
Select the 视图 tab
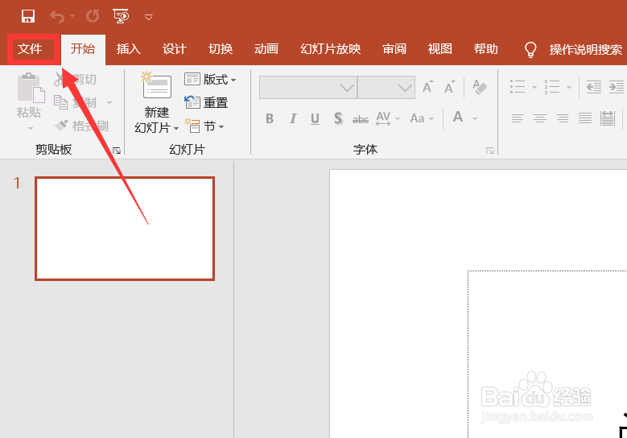click(x=439, y=49)
